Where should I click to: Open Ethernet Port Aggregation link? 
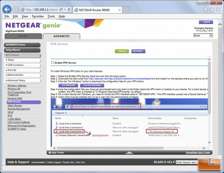pyautogui.click(x=22, y=126)
